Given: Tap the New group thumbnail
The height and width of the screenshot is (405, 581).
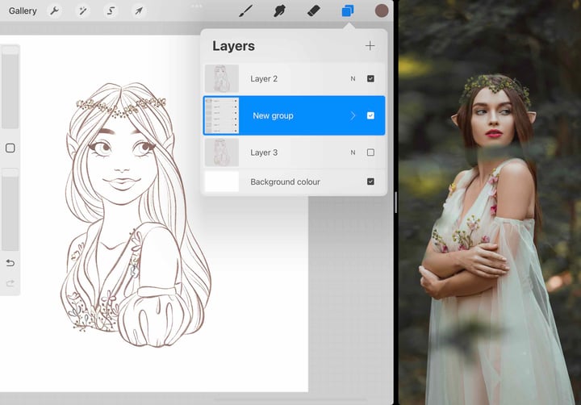Looking at the screenshot, I should point(222,115).
